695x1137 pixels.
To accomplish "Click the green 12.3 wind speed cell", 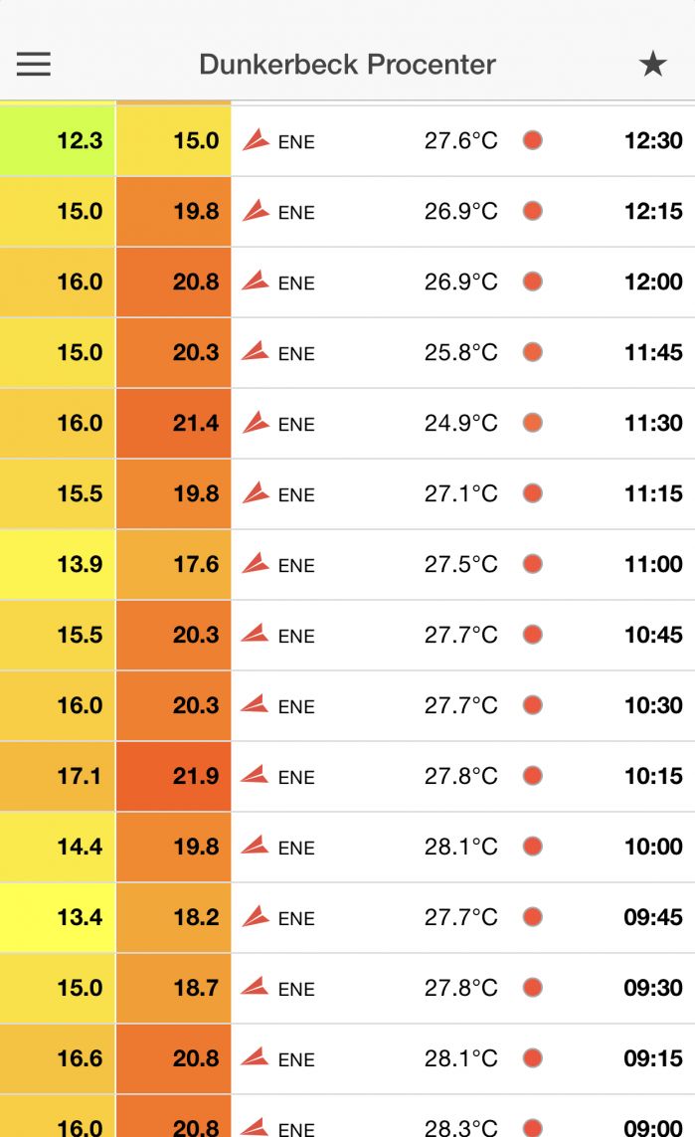I will coord(58,140).
